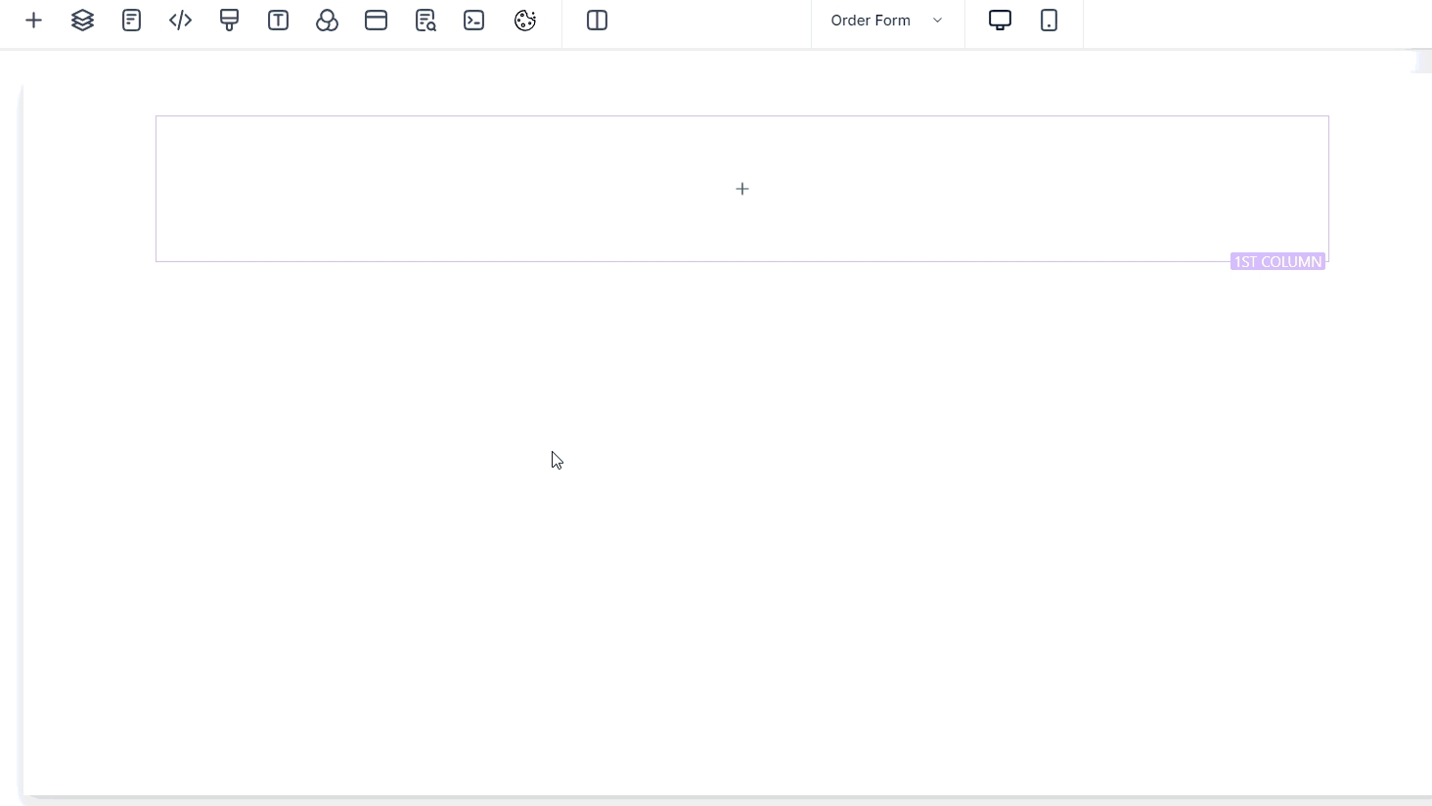Viewport: 1432px width, 806px height.
Task: Toggle the split panel layout icon
Action: coord(598,21)
